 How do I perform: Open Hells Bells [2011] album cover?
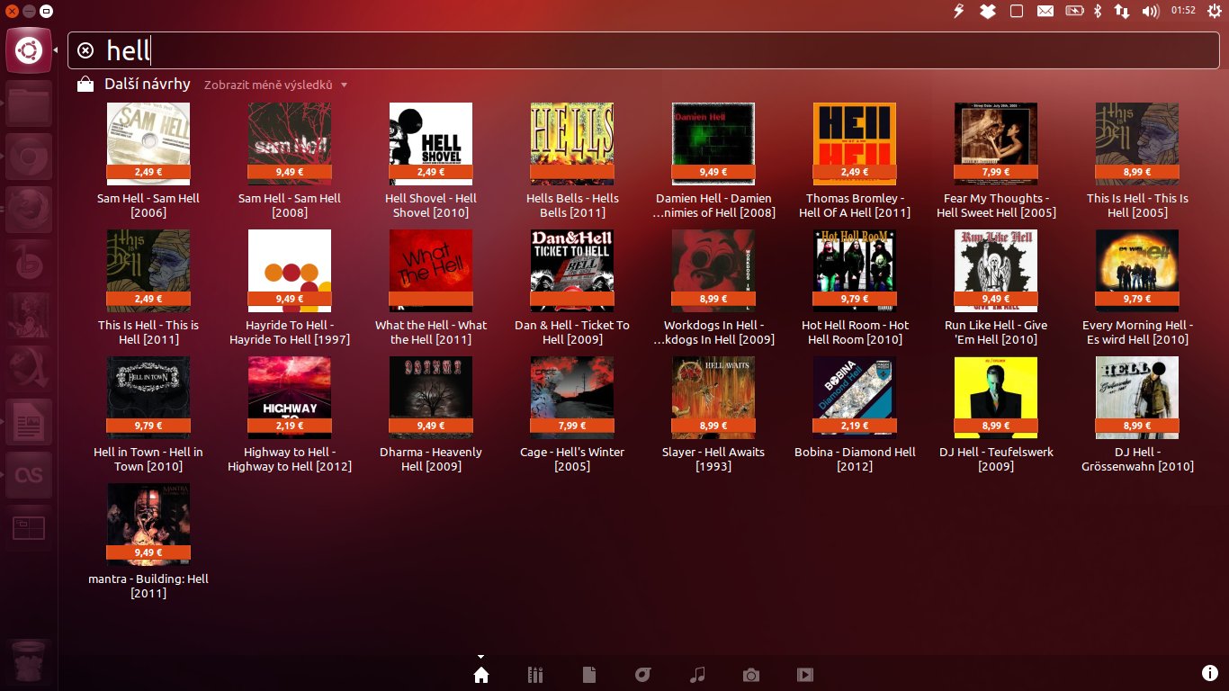coord(572,144)
